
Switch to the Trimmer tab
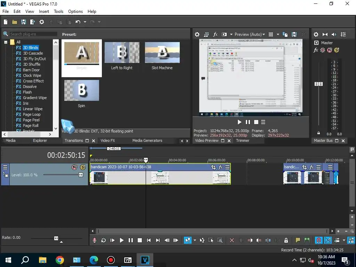[x=242, y=140]
